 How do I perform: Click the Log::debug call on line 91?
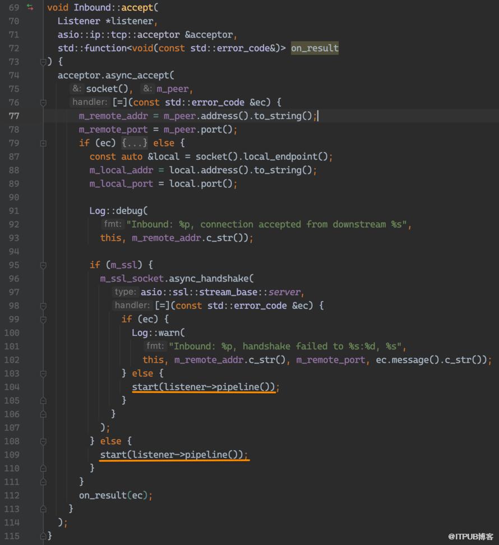[118, 211]
